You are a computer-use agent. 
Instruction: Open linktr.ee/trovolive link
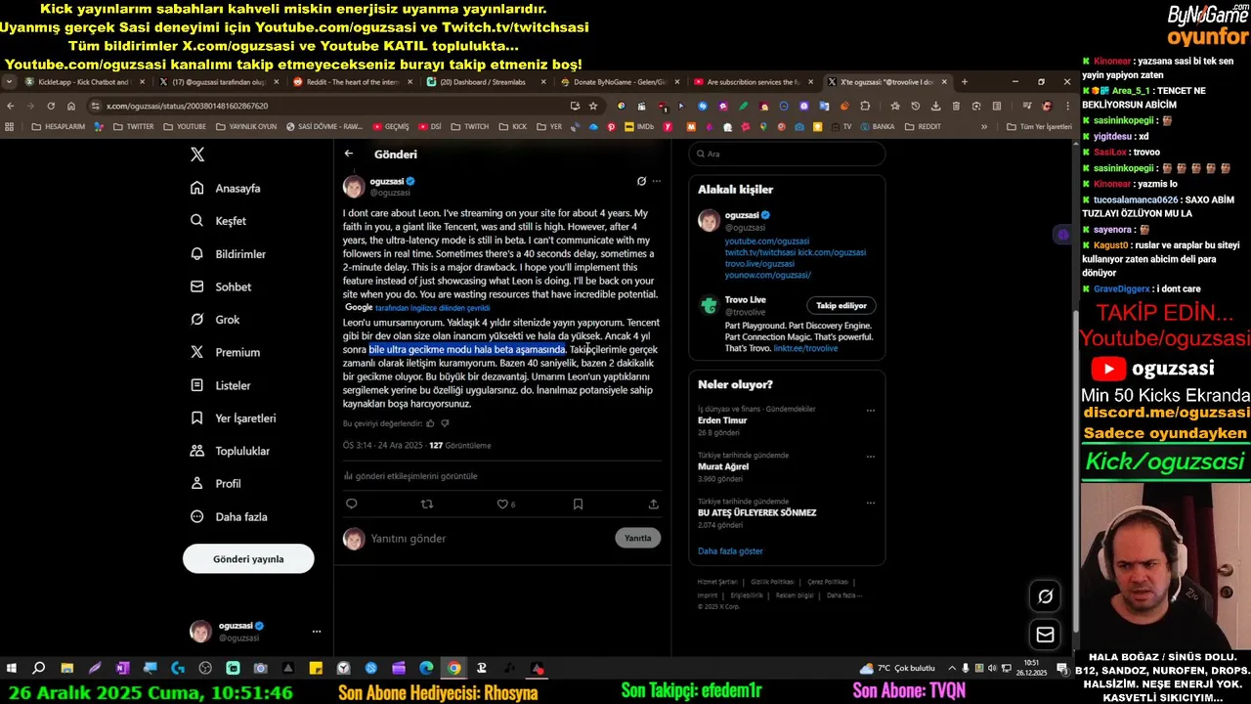805,348
